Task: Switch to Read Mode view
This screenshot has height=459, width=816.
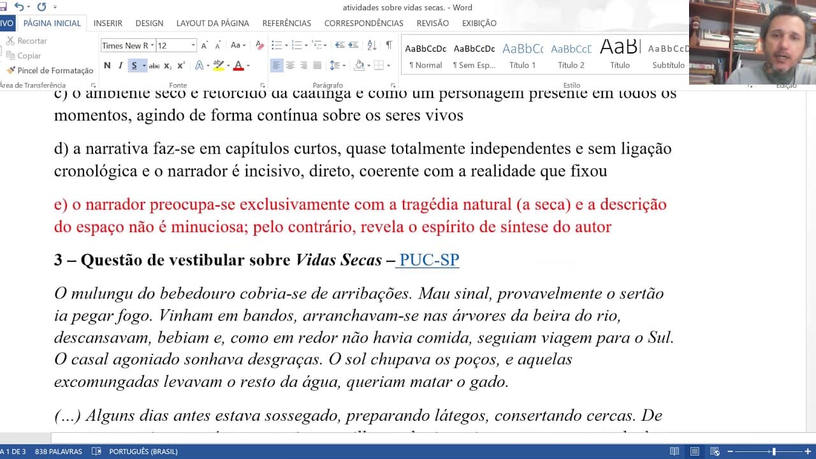Action: [x=674, y=451]
